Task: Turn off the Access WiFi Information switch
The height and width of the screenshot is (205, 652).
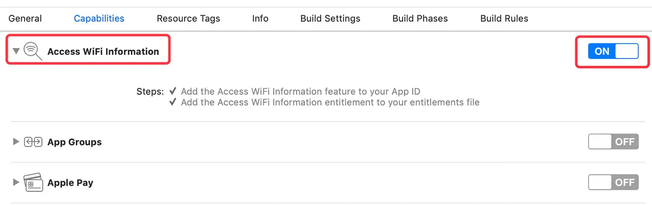Action: click(613, 51)
